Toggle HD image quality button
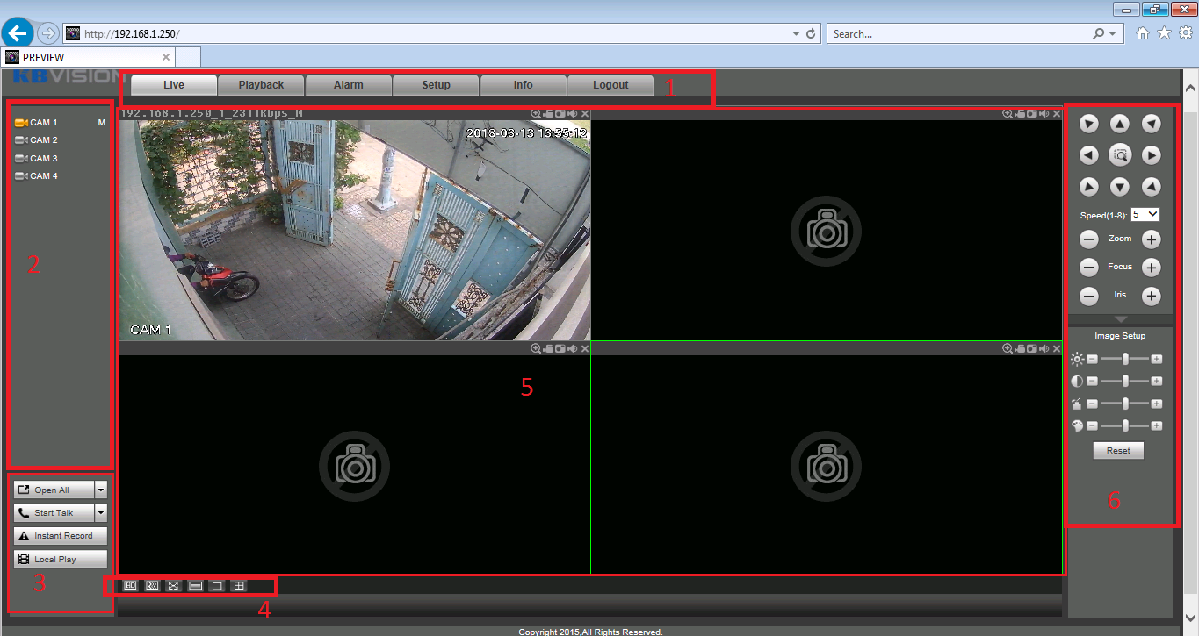This screenshot has width=1199, height=636. 131,585
